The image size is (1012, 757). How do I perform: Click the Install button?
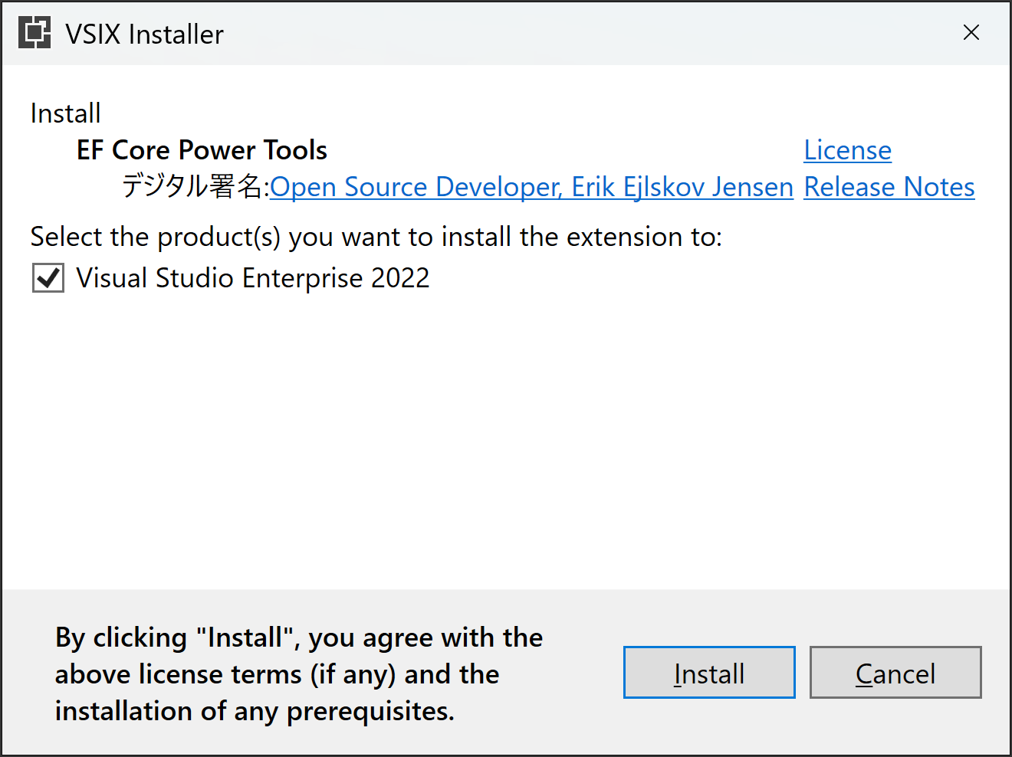pyautogui.click(x=709, y=673)
